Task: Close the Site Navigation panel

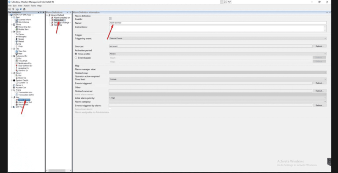Action: point(44,12)
